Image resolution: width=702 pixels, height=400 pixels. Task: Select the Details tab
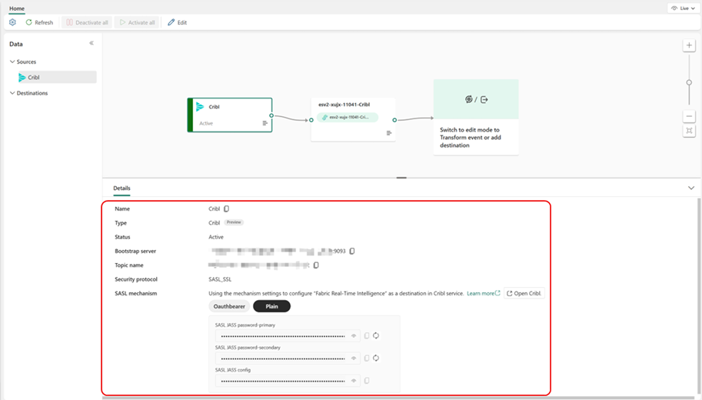point(121,188)
